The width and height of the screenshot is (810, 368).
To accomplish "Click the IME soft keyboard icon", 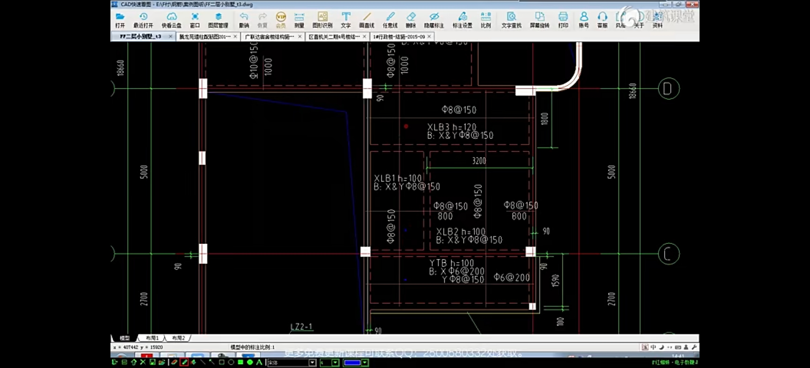I will point(678,347).
